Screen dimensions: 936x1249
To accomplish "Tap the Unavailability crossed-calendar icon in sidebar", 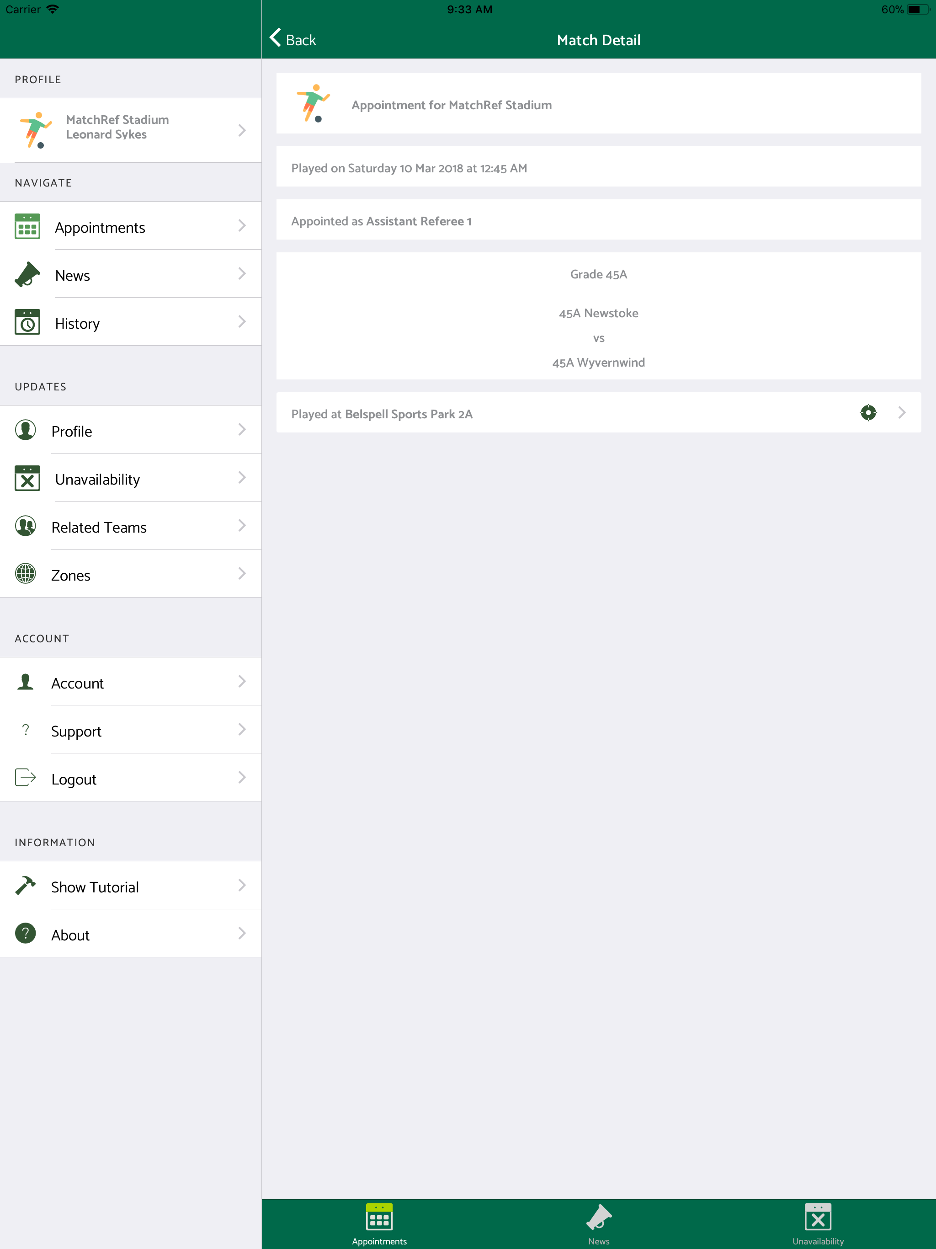I will pos(27,478).
